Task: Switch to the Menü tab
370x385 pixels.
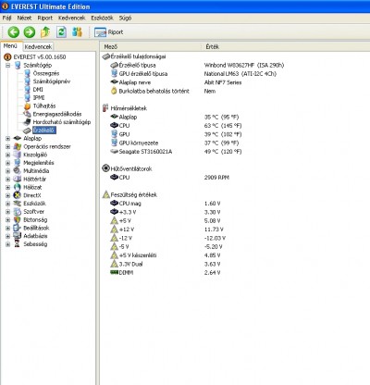Action: pos(10,46)
